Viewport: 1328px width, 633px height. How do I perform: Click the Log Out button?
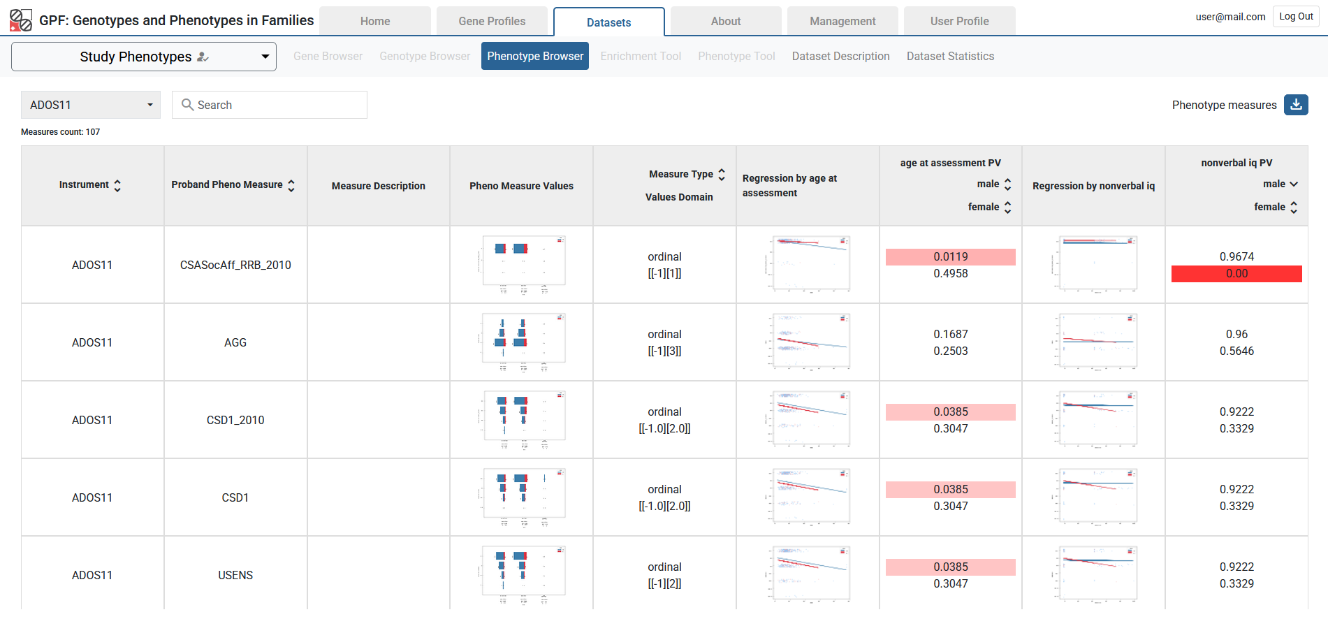coord(1295,17)
